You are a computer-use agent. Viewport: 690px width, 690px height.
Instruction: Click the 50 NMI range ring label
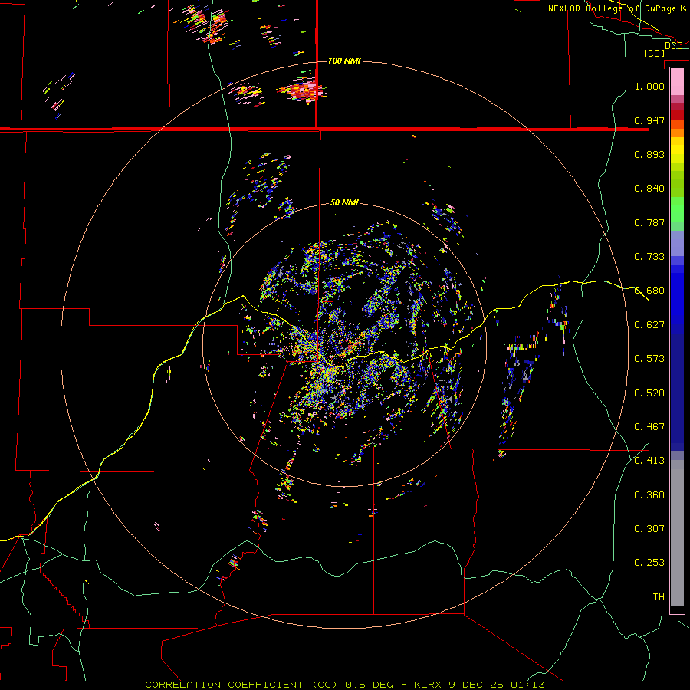[x=344, y=202]
